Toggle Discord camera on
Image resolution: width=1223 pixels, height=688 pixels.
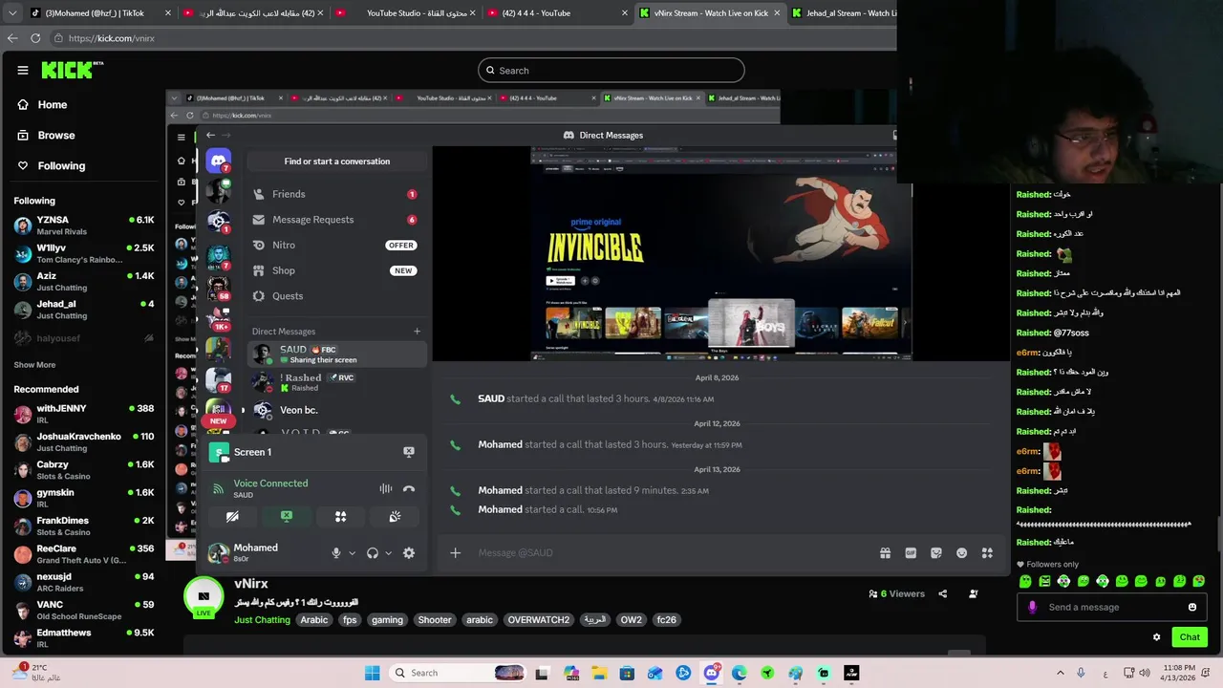tap(232, 517)
